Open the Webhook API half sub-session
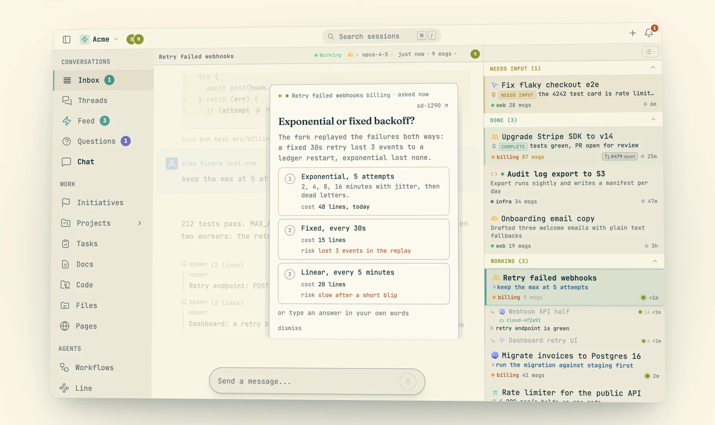This screenshot has height=425, width=715. coord(575,320)
